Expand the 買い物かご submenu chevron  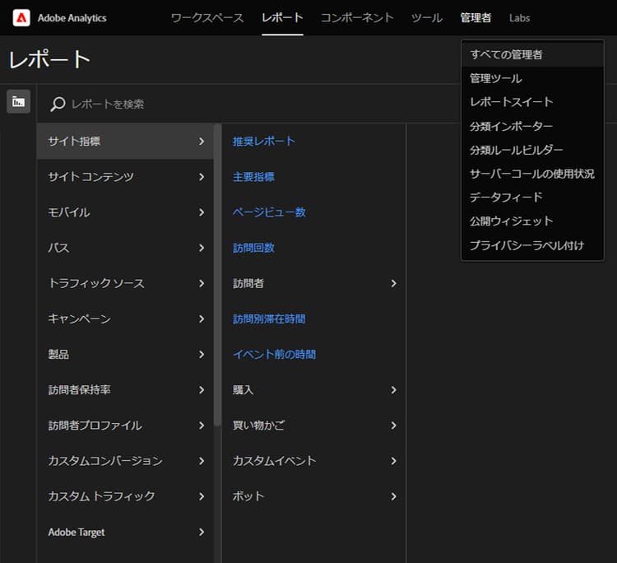click(393, 426)
